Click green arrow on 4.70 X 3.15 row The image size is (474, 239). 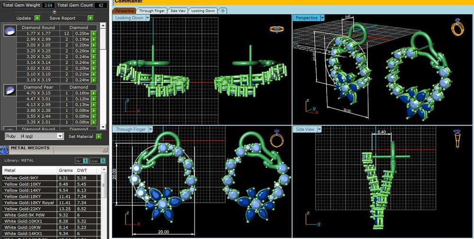pos(94,93)
